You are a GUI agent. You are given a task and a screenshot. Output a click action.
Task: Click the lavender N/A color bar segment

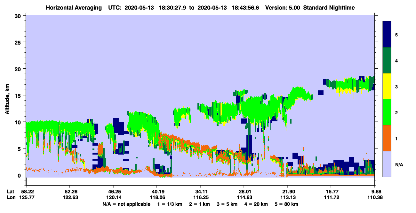(387, 164)
